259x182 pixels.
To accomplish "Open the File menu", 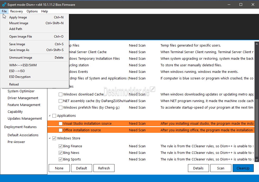I will pos(4,11).
